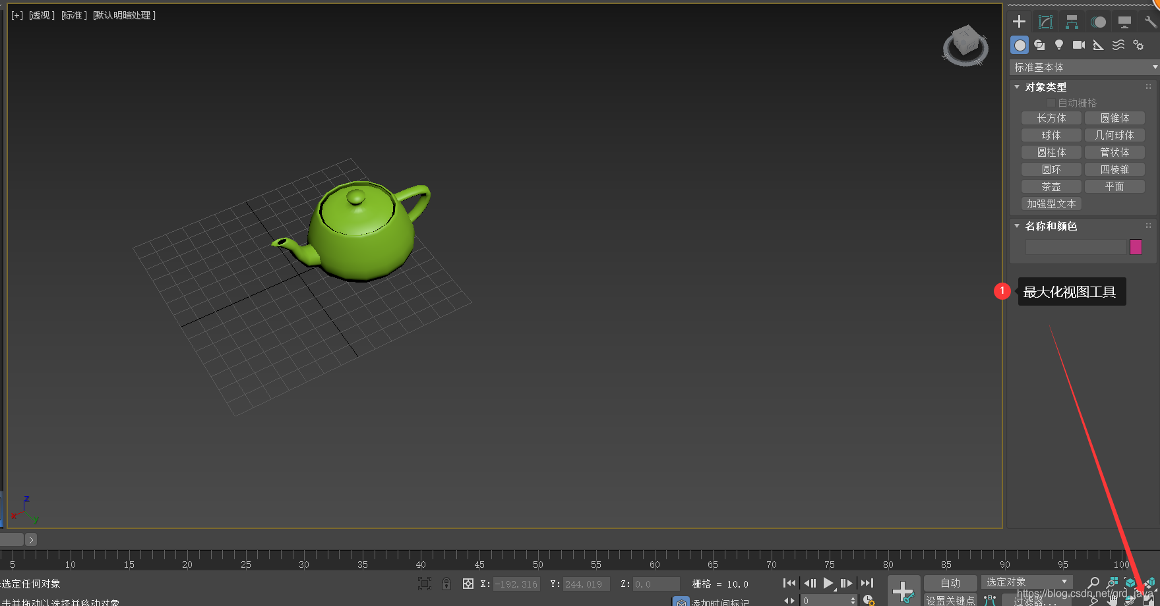Play the animation

(x=828, y=583)
